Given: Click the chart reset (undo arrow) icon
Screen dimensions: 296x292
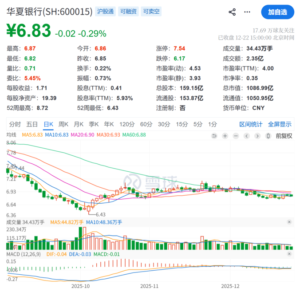Looking at the screenshot, I should (x=215, y=136).
